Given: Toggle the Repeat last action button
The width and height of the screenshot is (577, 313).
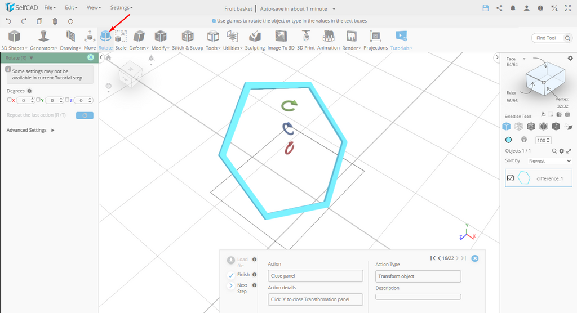Looking at the screenshot, I should tap(85, 115).
